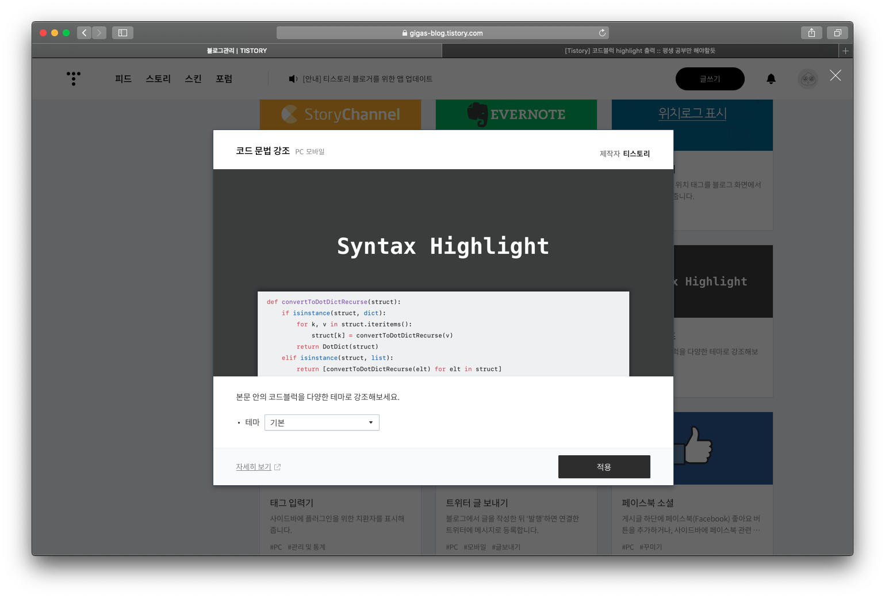This screenshot has width=885, height=598.
Task: Open the 자세히 보기 link
Action: pos(254,467)
